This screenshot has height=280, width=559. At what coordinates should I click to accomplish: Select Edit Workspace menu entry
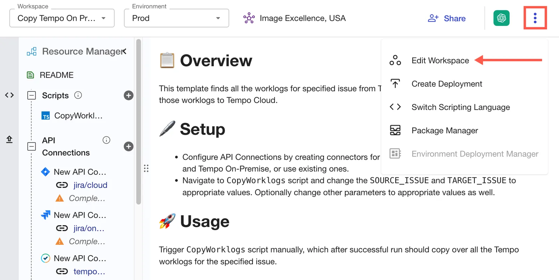pos(440,61)
